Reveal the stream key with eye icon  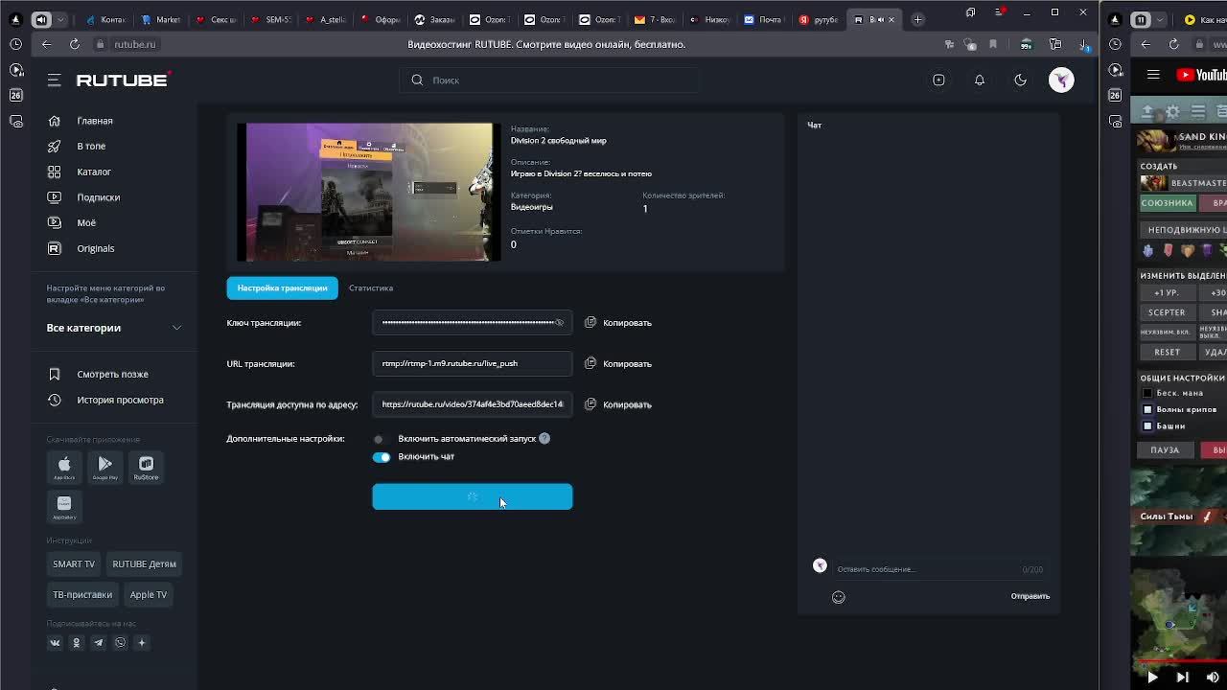[560, 323]
